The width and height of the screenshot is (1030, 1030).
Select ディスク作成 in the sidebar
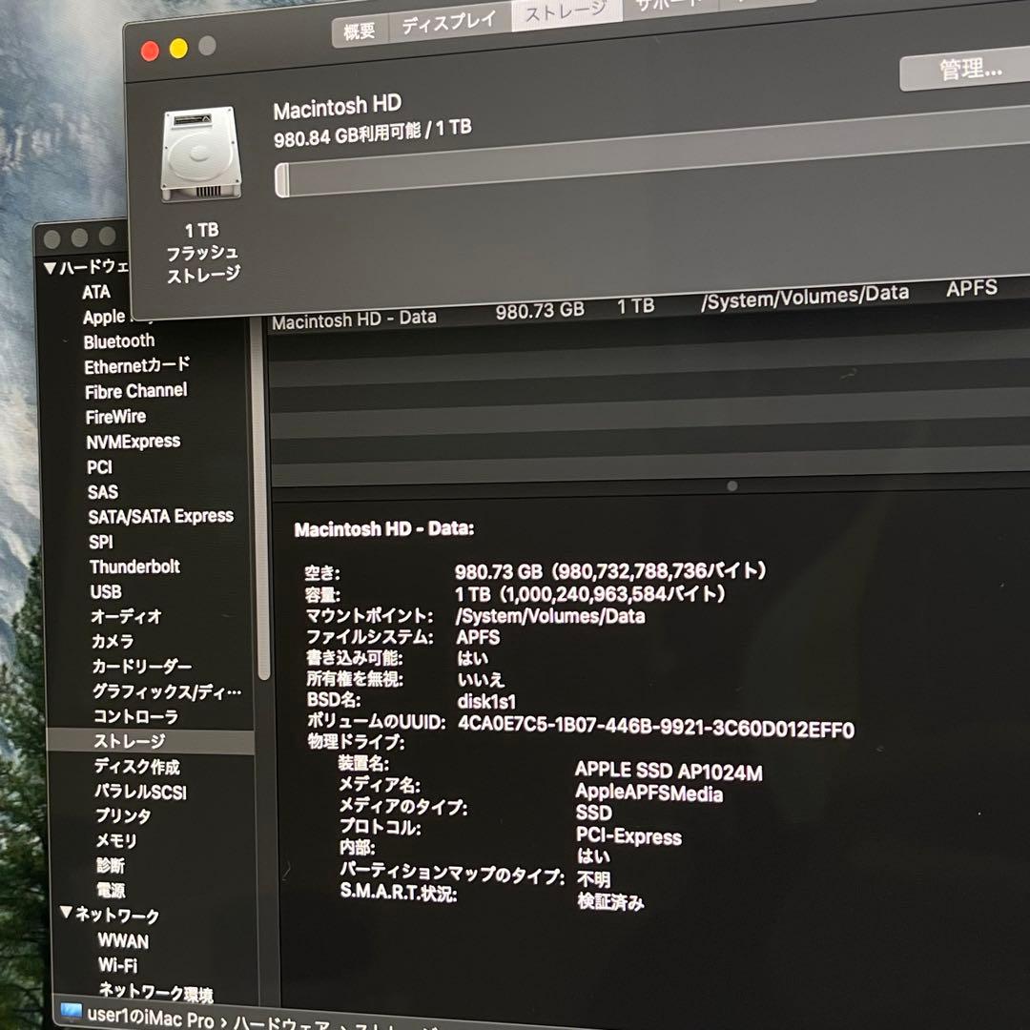tap(136, 766)
